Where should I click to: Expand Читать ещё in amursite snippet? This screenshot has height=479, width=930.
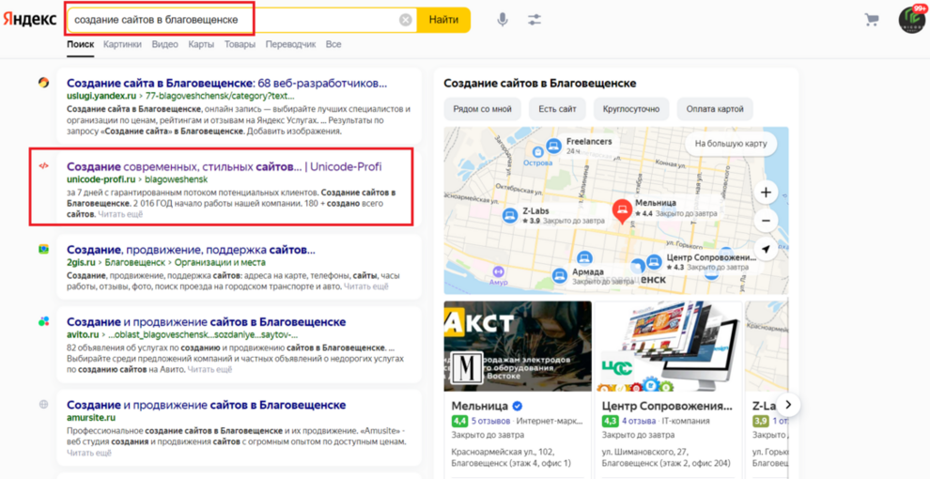click(x=89, y=453)
